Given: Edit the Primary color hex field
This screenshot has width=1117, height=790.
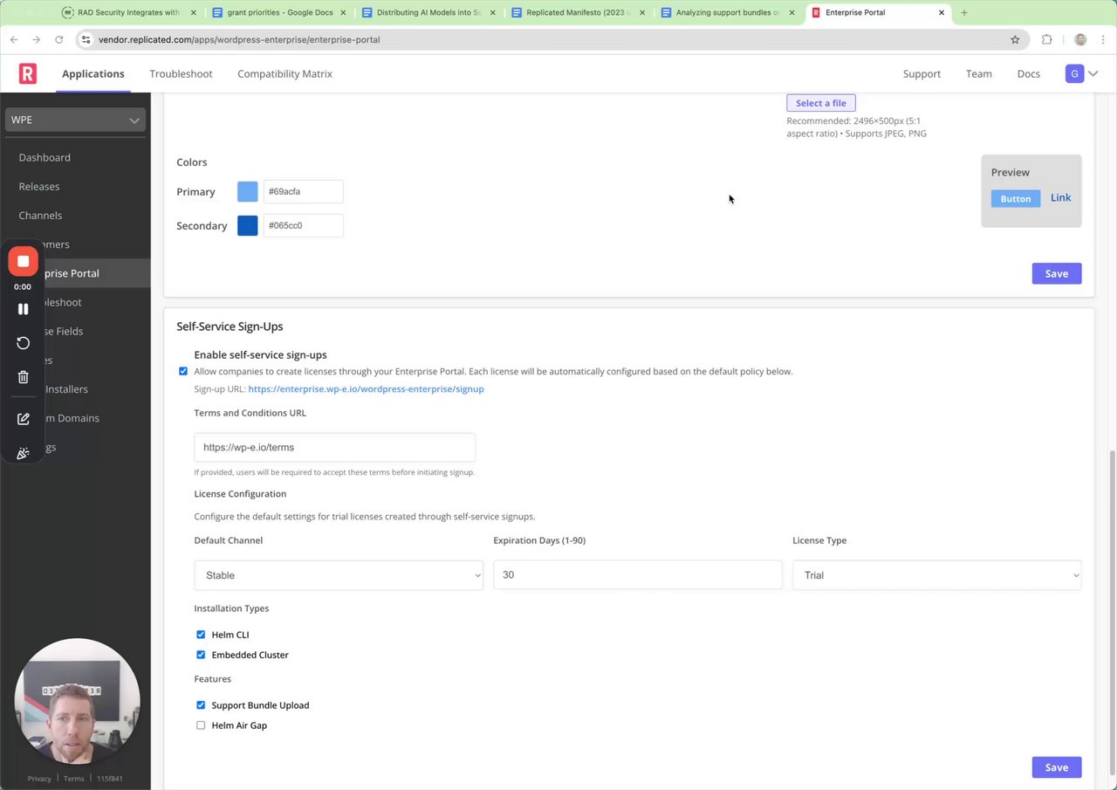Looking at the screenshot, I should [x=303, y=191].
